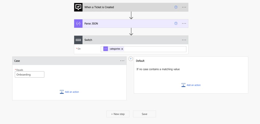This screenshot has height=124, width=260.
Task: Click the Equals field containing Onboarding
Action: (x=29, y=74)
